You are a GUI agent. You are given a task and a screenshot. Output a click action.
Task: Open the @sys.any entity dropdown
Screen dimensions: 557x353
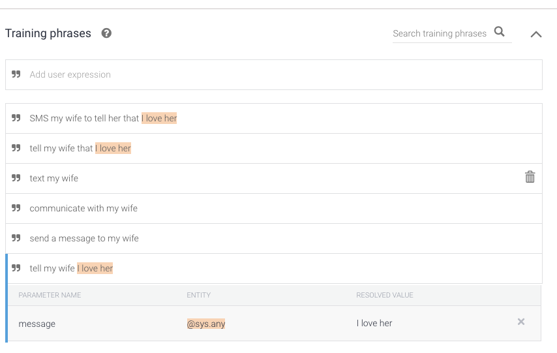(x=205, y=324)
